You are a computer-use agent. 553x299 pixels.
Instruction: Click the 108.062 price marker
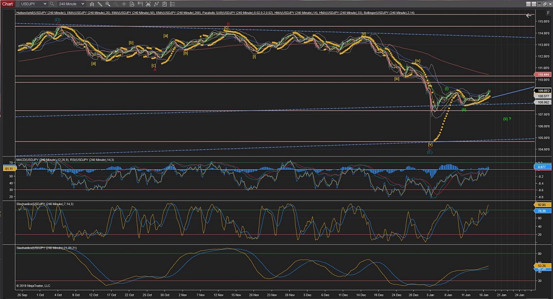point(543,102)
